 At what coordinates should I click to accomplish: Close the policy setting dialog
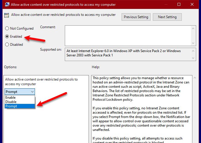[x=192, y=4]
